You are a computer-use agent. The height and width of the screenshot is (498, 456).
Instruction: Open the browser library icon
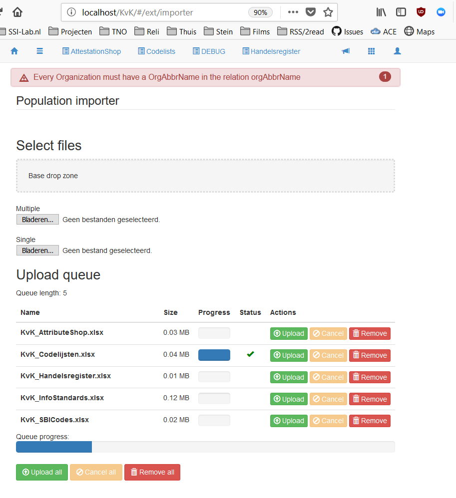pyautogui.click(x=381, y=12)
